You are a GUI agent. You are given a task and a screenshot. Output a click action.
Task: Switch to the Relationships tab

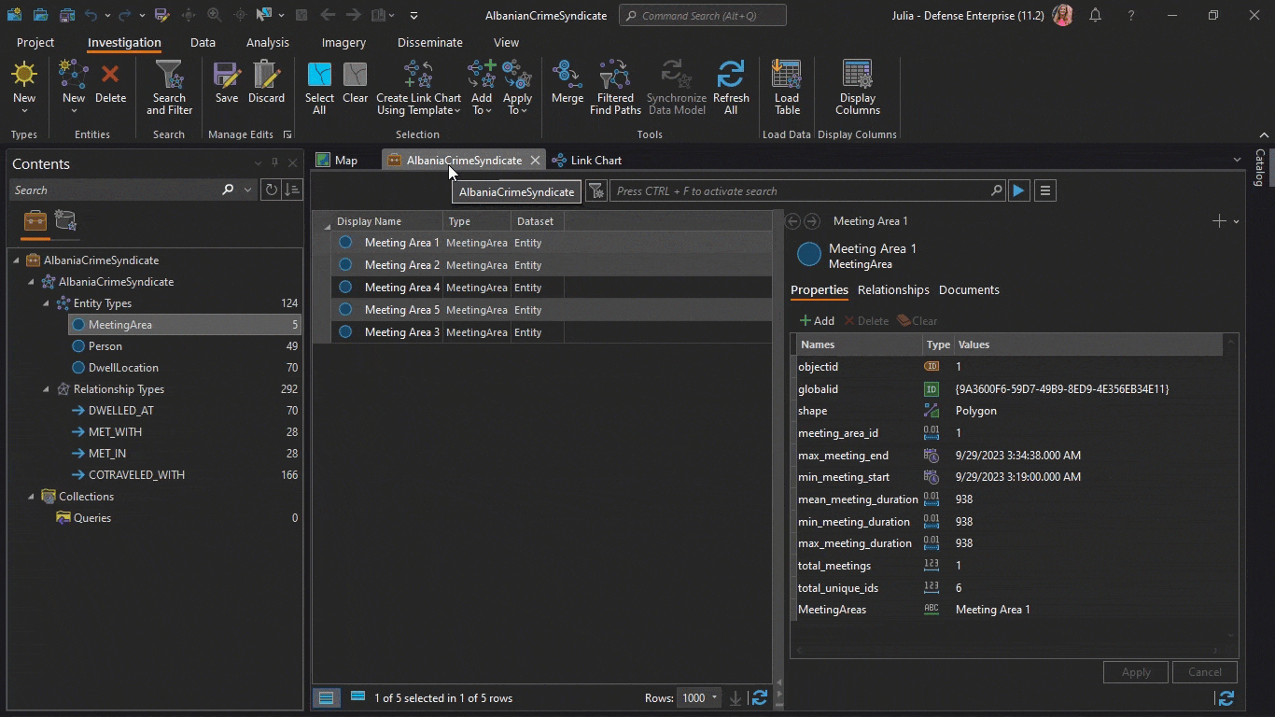pyautogui.click(x=893, y=290)
